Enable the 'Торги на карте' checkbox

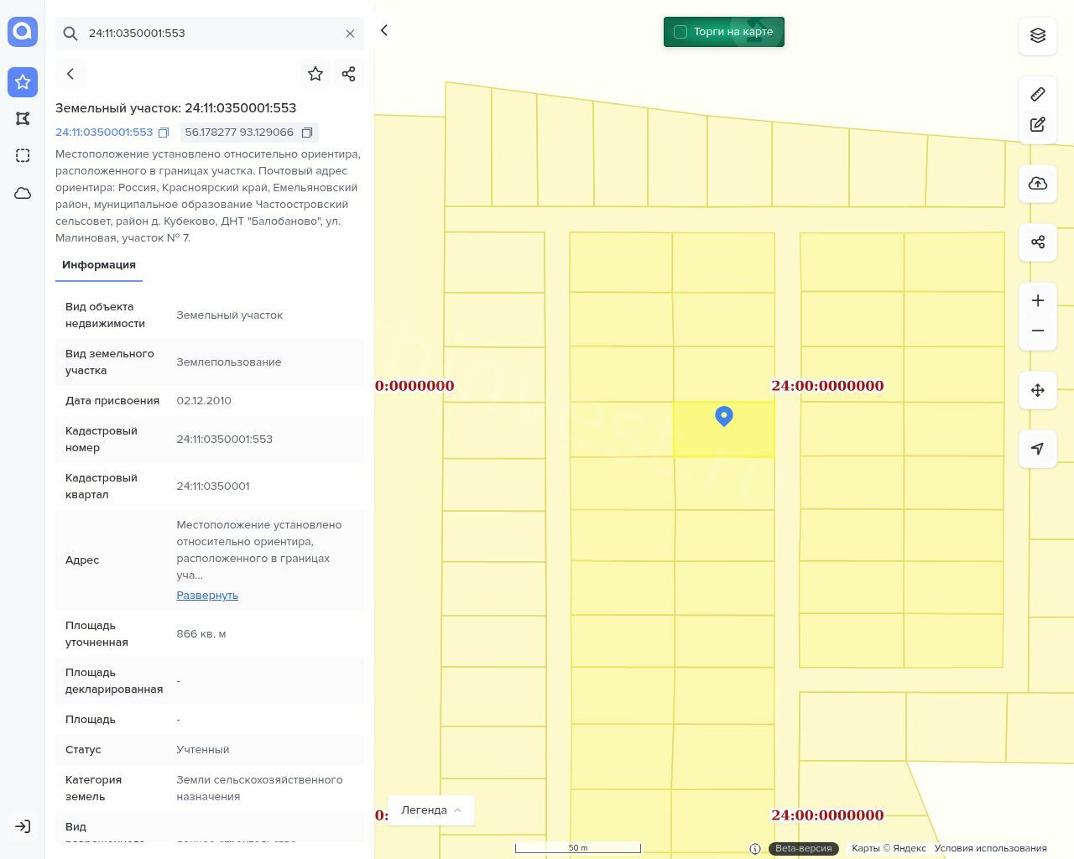click(680, 32)
